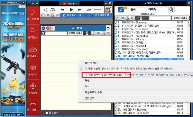The height and width of the screenshot is (117, 193).
Task: Open the folder icon next to 기본앨범
Action: point(108,28)
